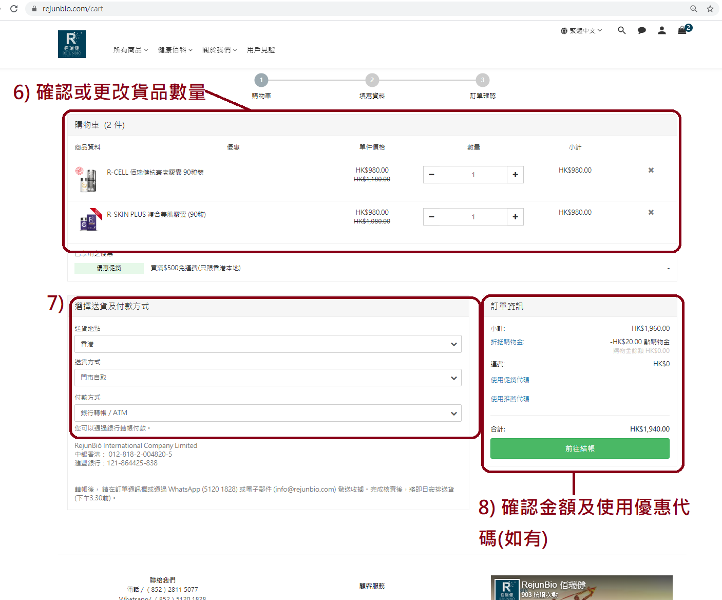Click the 顧客服務 footer heading
Viewport: 722px width, 600px height.
[372, 586]
